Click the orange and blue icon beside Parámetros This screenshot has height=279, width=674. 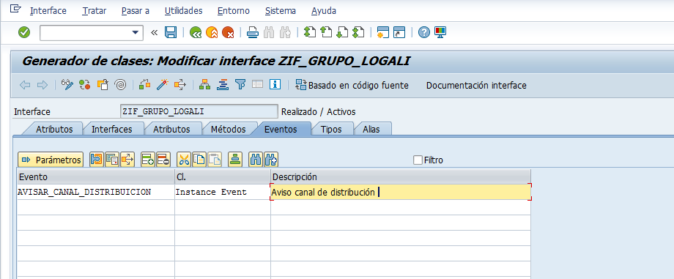pos(97,160)
